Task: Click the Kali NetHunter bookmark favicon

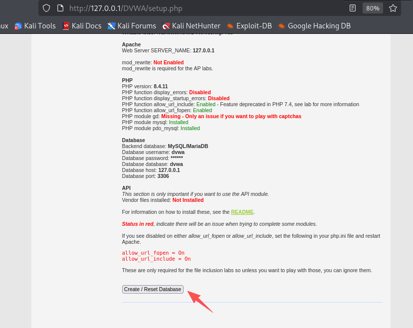Action: [x=166, y=26]
